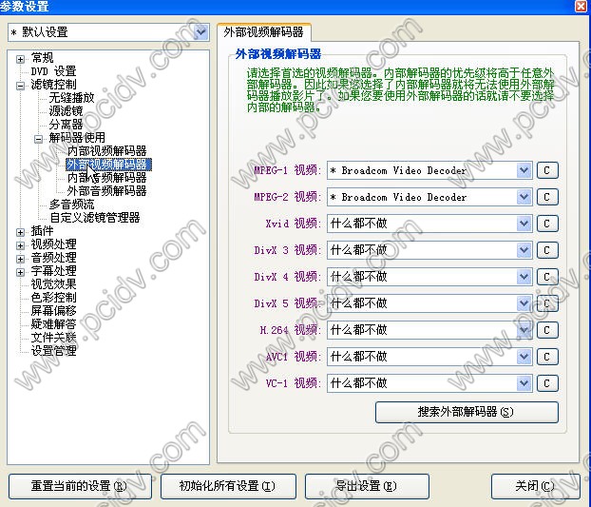Image resolution: width=591 pixels, height=507 pixels.
Task: Expand the 常规 tree node
Action: coord(20,59)
